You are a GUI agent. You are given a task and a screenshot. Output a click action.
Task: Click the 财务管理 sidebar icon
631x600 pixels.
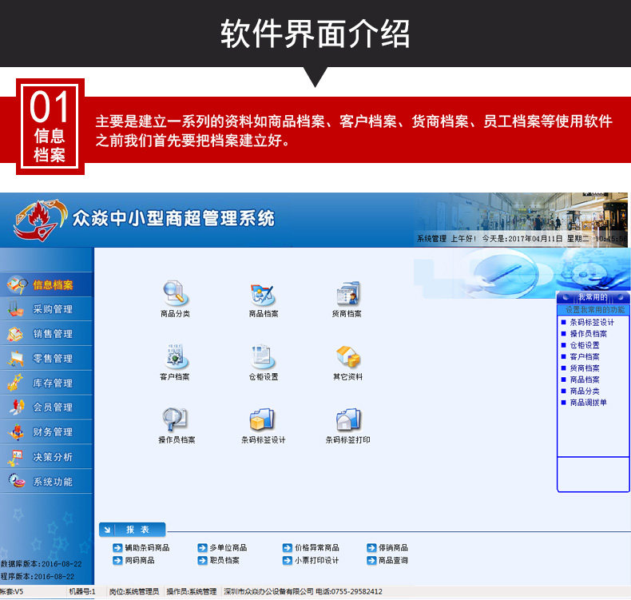tap(16, 431)
